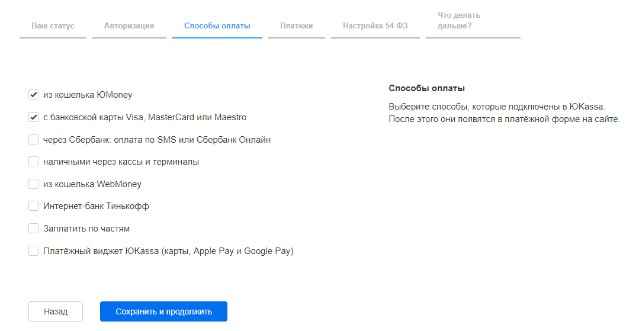
Task: Enable cash payment via кассы и терминалы
Action: [33, 162]
